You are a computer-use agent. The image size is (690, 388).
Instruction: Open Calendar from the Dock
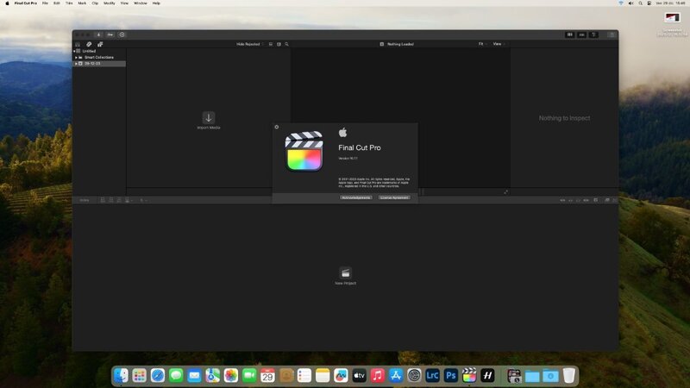tap(267, 376)
